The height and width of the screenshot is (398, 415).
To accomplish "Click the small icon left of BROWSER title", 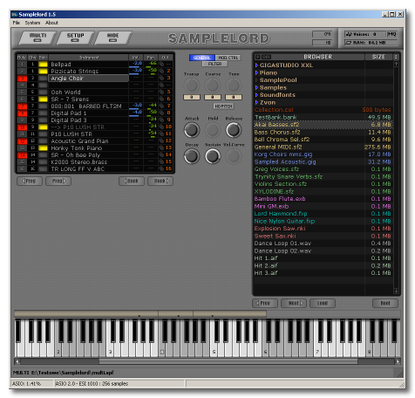I will coord(258,57).
